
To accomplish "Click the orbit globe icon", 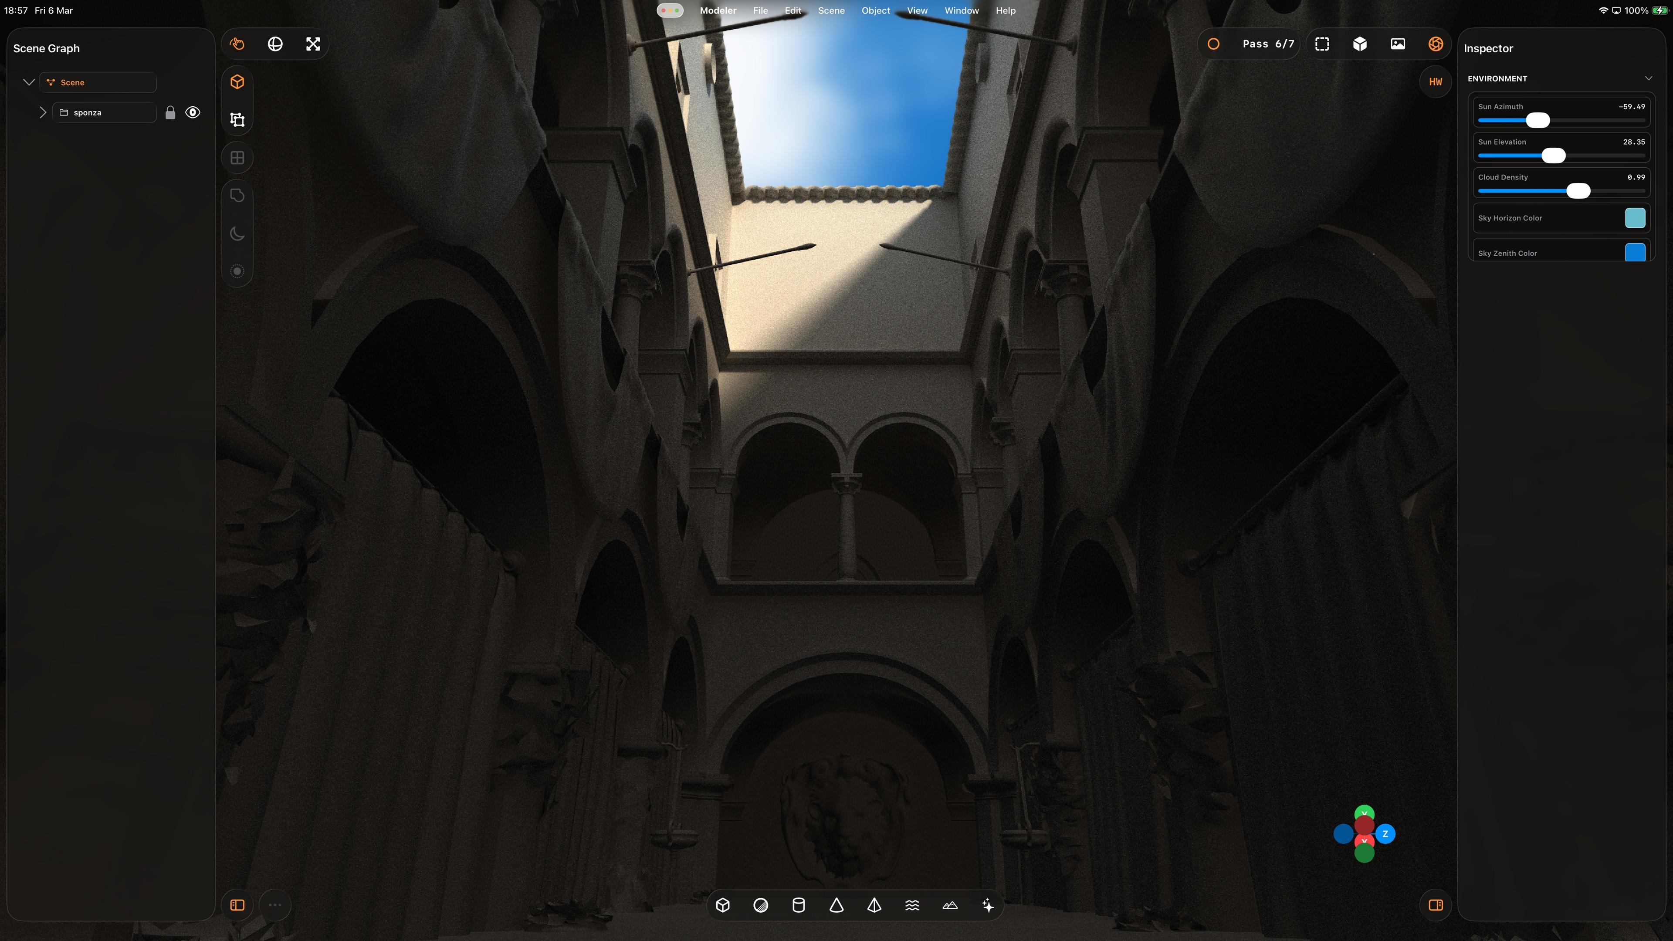I will point(275,44).
